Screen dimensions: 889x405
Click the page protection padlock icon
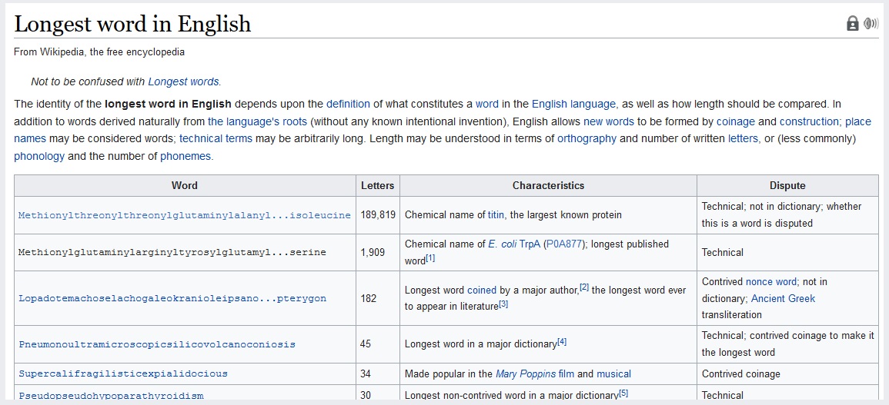pos(852,24)
